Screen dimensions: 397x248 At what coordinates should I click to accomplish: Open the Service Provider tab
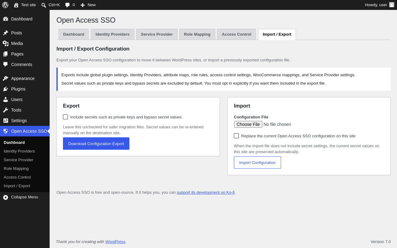[157, 34]
